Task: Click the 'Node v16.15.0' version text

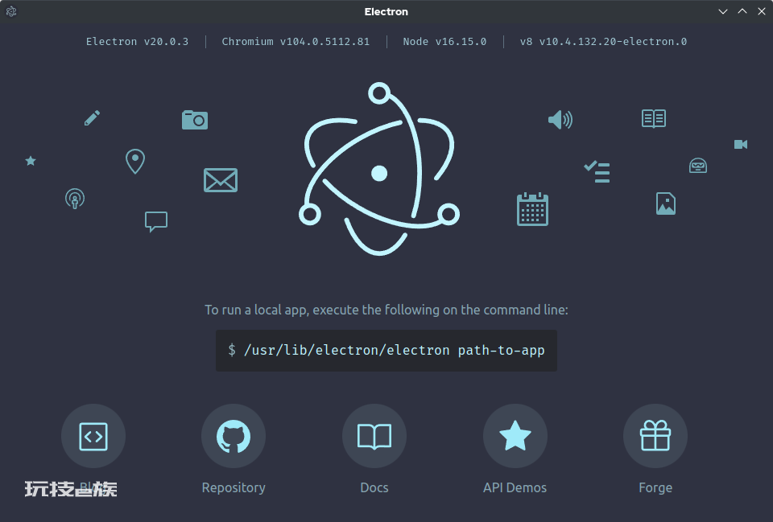Action: (x=444, y=41)
